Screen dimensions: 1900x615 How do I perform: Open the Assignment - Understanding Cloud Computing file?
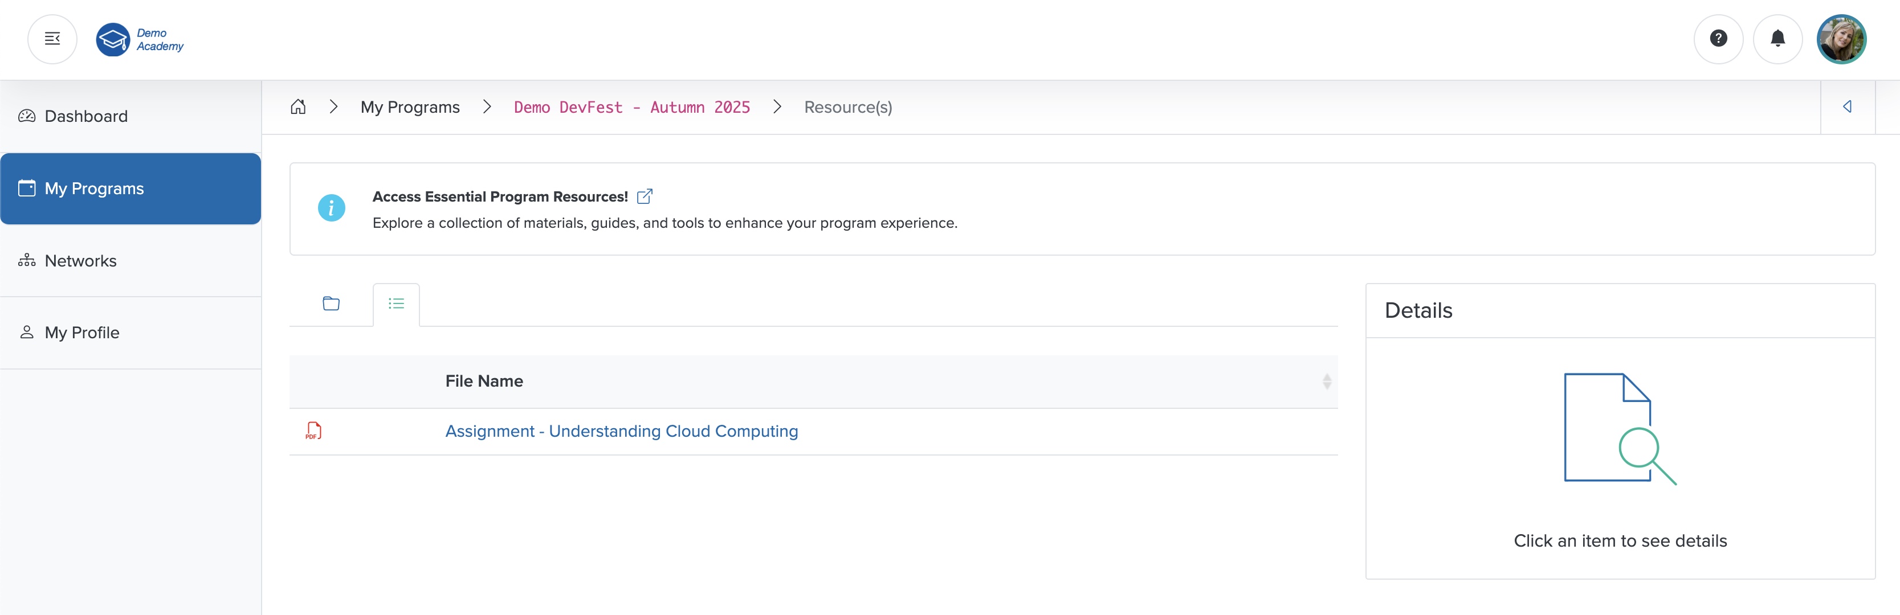[621, 432]
